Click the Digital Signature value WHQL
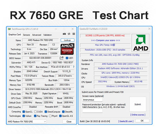 pos(66,94)
